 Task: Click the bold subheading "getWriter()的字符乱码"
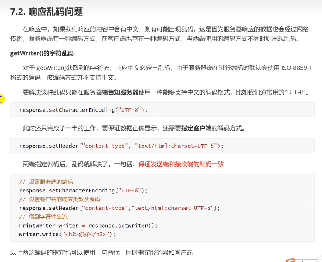click(42, 53)
